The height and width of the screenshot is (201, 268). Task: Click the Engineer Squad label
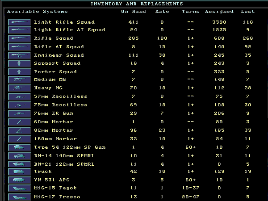(x=59, y=55)
